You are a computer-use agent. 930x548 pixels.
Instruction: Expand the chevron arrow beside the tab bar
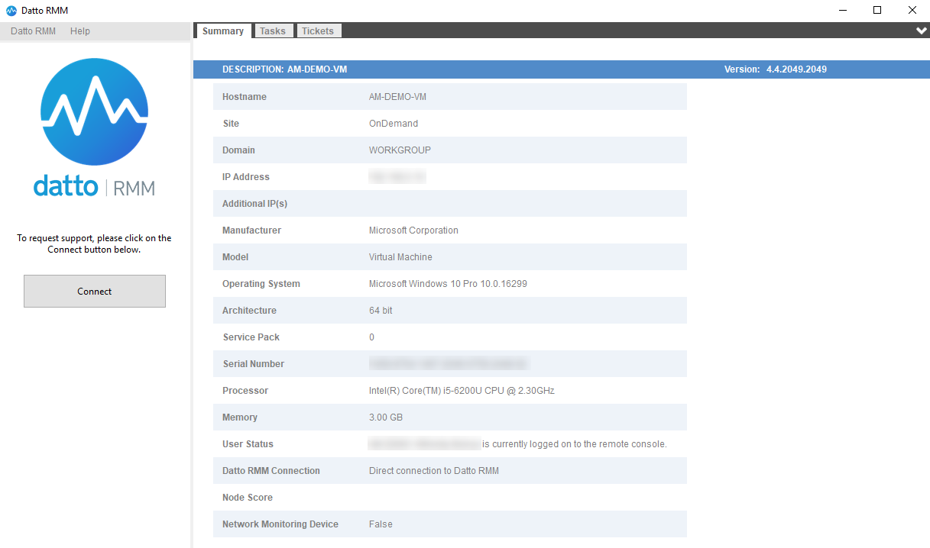pos(922,31)
